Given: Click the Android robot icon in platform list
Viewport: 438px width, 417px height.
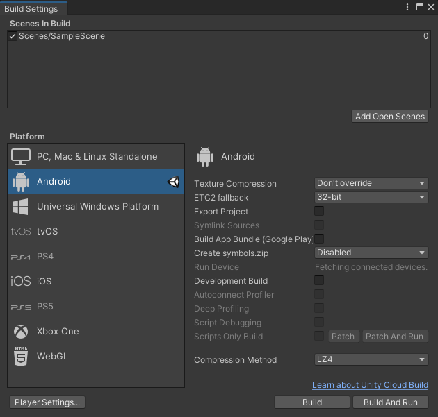Looking at the screenshot, I should (x=21, y=182).
